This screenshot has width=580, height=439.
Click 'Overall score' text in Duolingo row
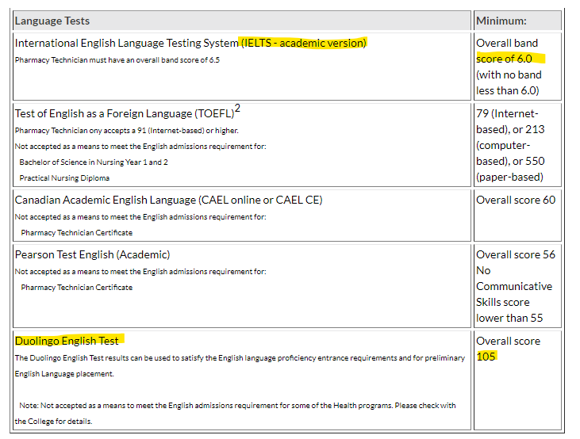coord(509,341)
